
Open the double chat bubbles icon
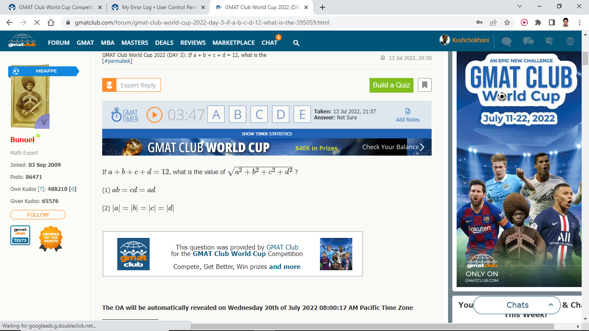pos(528,41)
